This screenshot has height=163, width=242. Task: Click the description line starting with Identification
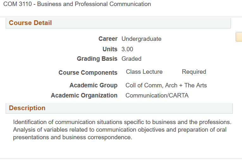pyautogui.click(x=122, y=122)
